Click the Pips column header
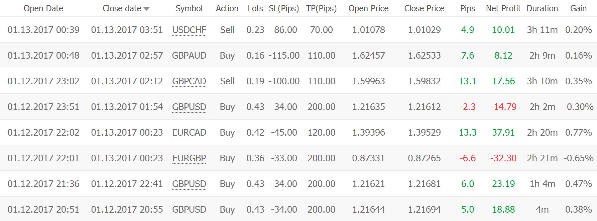This screenshot has height=221, width=597. click(x=467, y=8)
